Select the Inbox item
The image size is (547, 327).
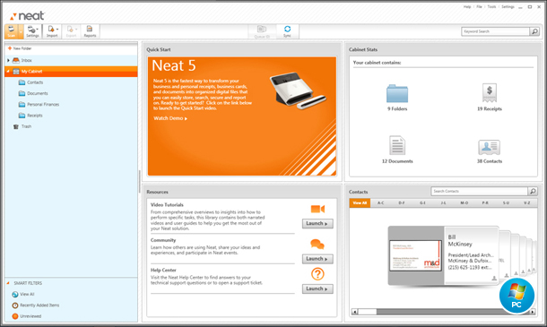click(27, 60)
